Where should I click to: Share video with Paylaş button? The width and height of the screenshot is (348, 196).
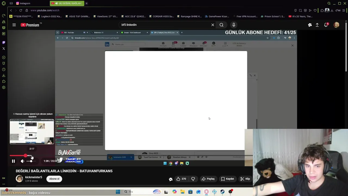pos(208,179)
